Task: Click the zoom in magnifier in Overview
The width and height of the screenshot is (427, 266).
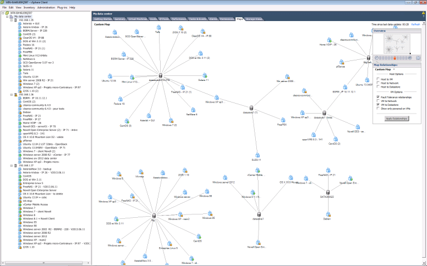Action: click(410, 58)
